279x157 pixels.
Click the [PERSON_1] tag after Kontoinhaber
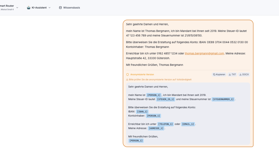pos(153,116)
